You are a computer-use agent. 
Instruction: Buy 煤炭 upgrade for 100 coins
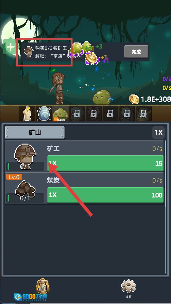105,195
